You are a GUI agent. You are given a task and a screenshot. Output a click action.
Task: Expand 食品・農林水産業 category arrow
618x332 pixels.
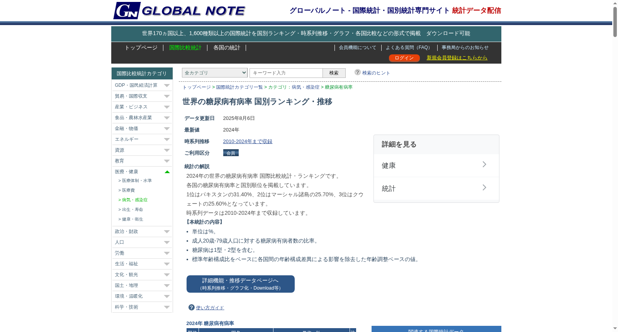[167, 118]
